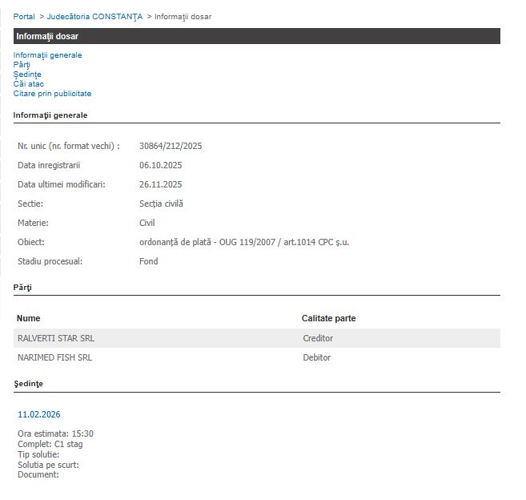This screenshot has height=500, width=526.
Task: Click the last modification date 26.11.2025
Action: (x=161, y=184)
